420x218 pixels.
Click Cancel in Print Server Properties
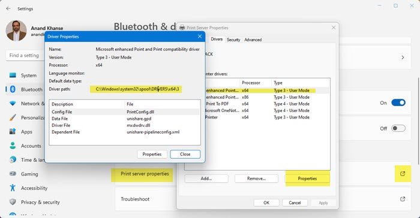[295, 203]
